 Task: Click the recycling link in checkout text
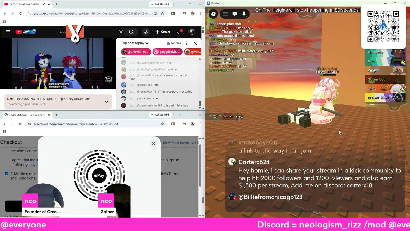33,165
